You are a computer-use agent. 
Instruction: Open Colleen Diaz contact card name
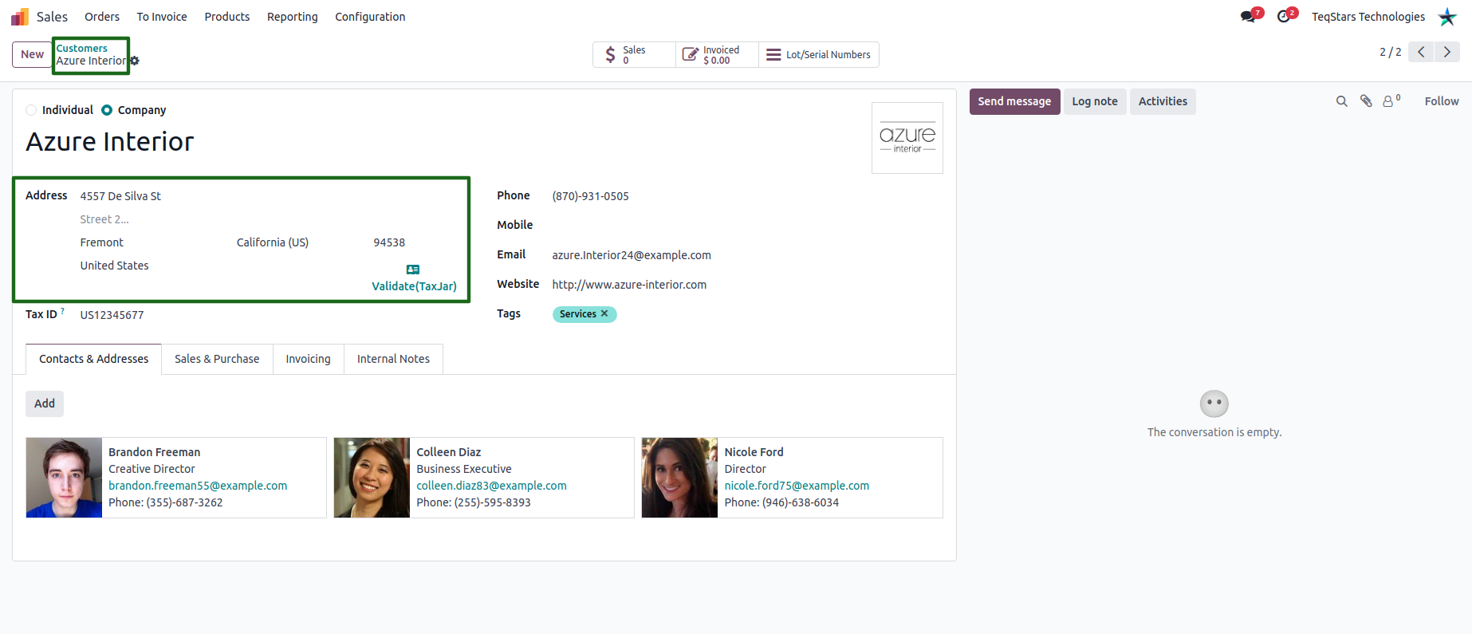448,452
